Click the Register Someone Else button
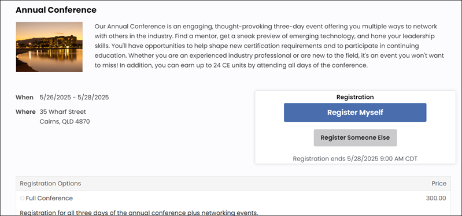Screen dimensions: 462x216 [x=355, y=137]
